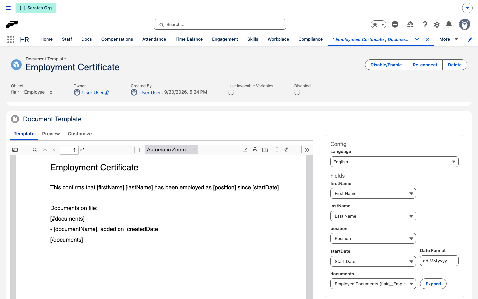Screen dimensions: 478x299
Task: Close the Employment Certificate tab
Action: click(x=428, y=39)
